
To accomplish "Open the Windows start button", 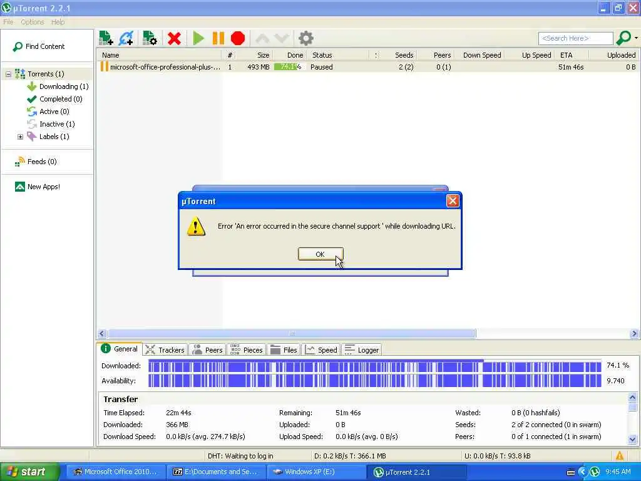I will coord(29,472).
